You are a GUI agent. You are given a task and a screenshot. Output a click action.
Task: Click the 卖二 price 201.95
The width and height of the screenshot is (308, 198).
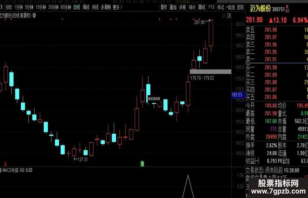pyautogui.click(x=271, y=52)
